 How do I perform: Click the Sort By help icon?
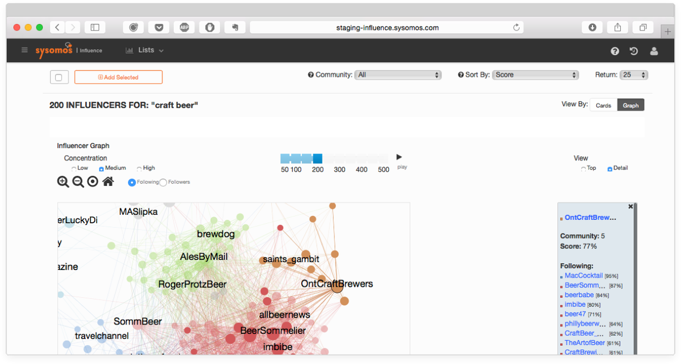tap(460, 75)
